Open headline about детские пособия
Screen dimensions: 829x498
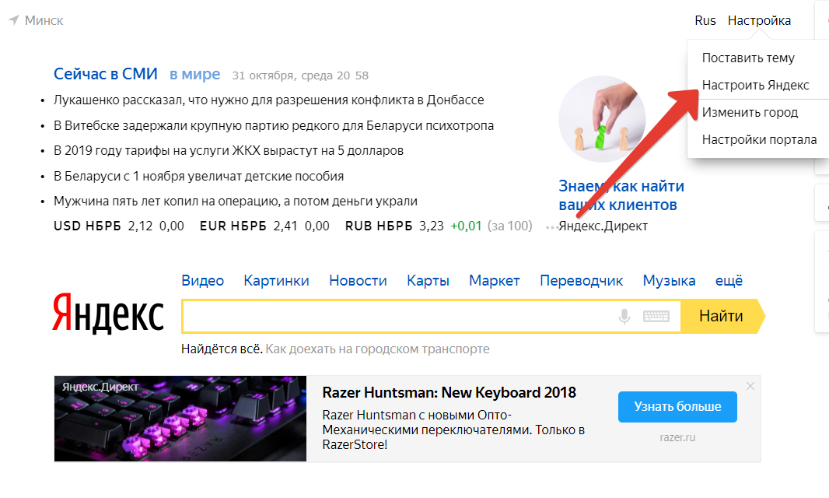199,176
